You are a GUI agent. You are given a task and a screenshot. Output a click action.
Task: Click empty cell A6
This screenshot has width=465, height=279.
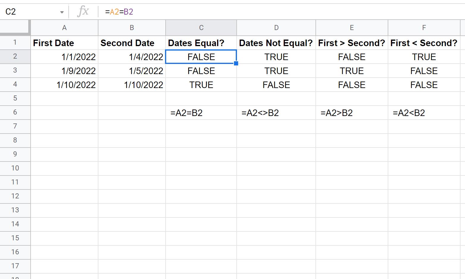click(x=64, y=112)
